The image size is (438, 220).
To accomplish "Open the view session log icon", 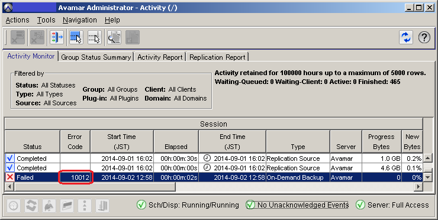I will coord(114,37).
